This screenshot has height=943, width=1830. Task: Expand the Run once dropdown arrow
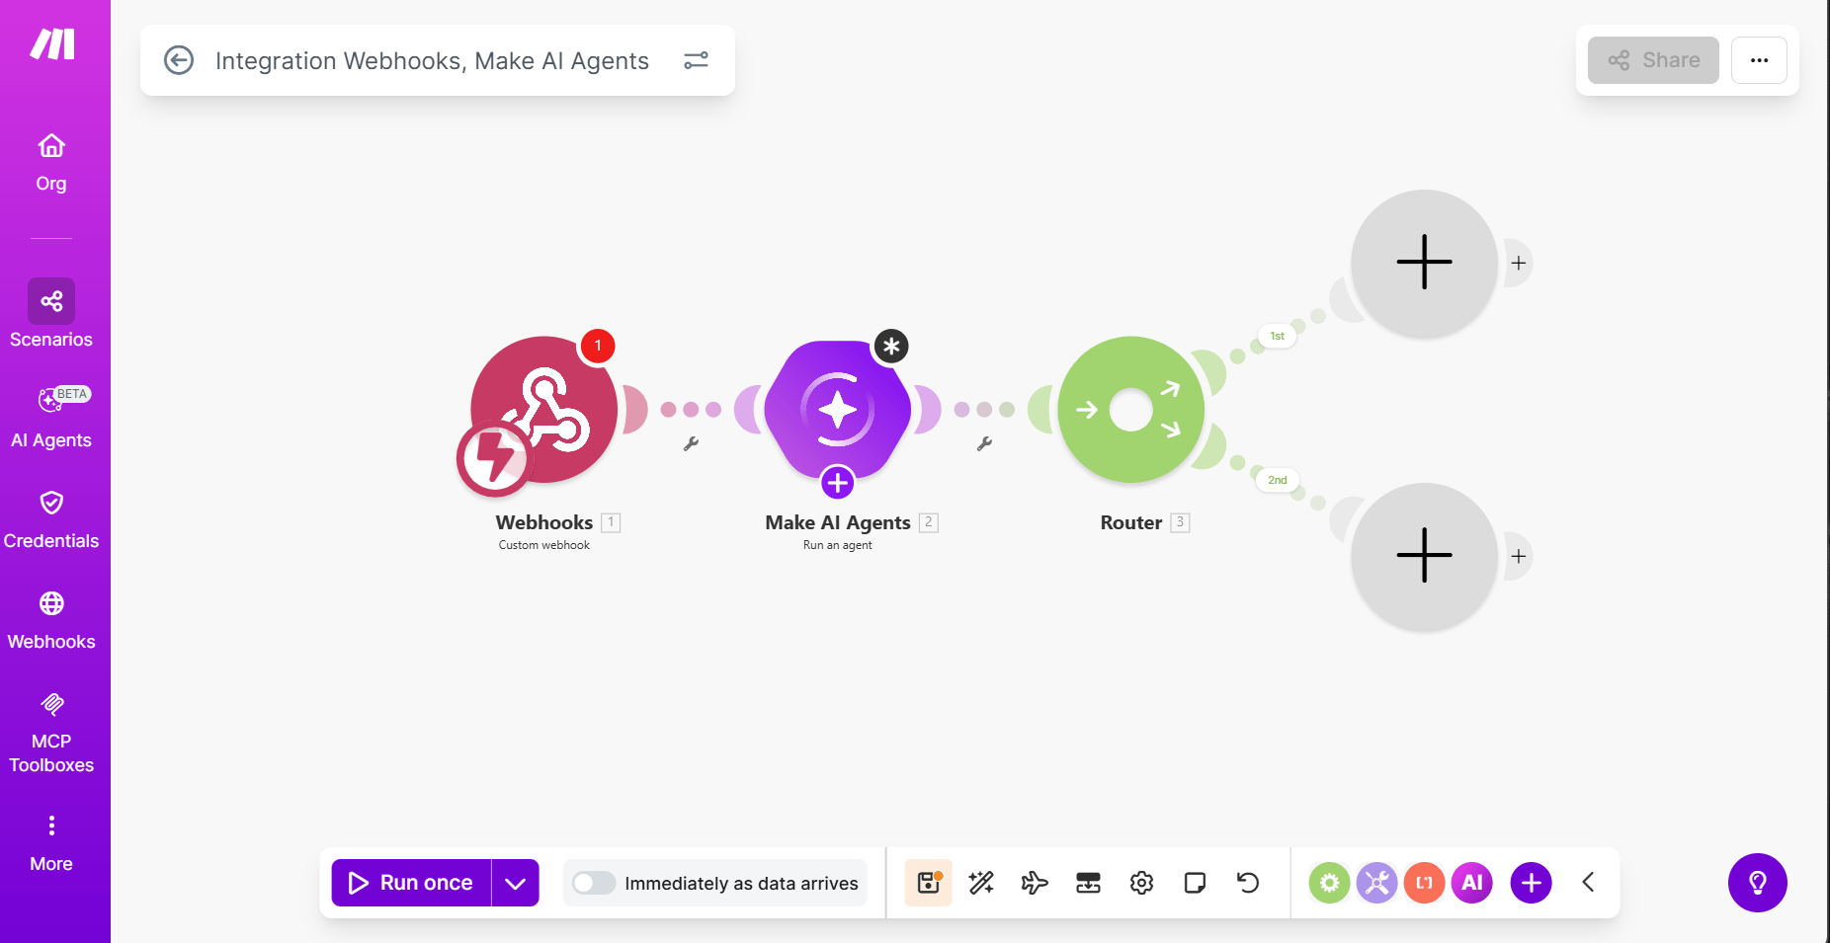click(516, 883)
